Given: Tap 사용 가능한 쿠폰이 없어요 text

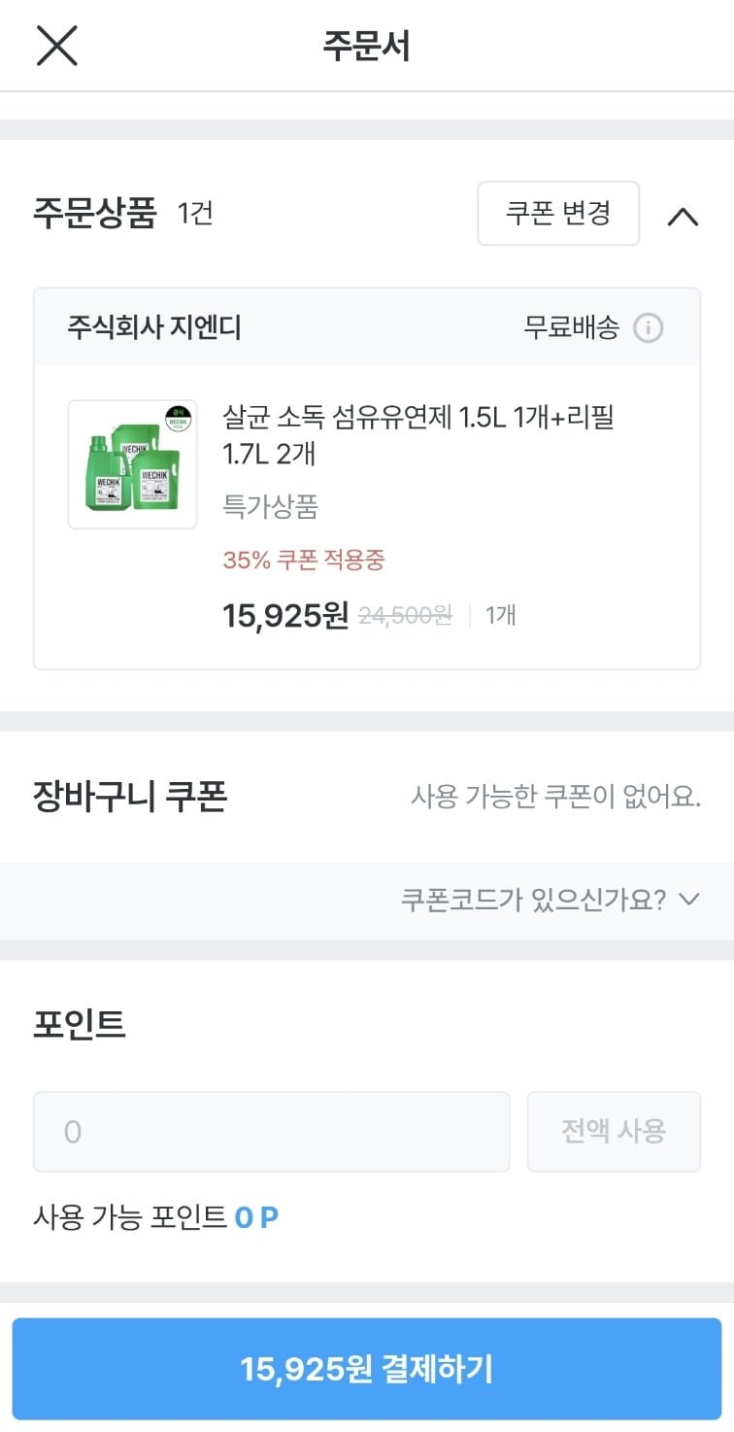Looking at the screenshot, I should (x=555, y=798).
